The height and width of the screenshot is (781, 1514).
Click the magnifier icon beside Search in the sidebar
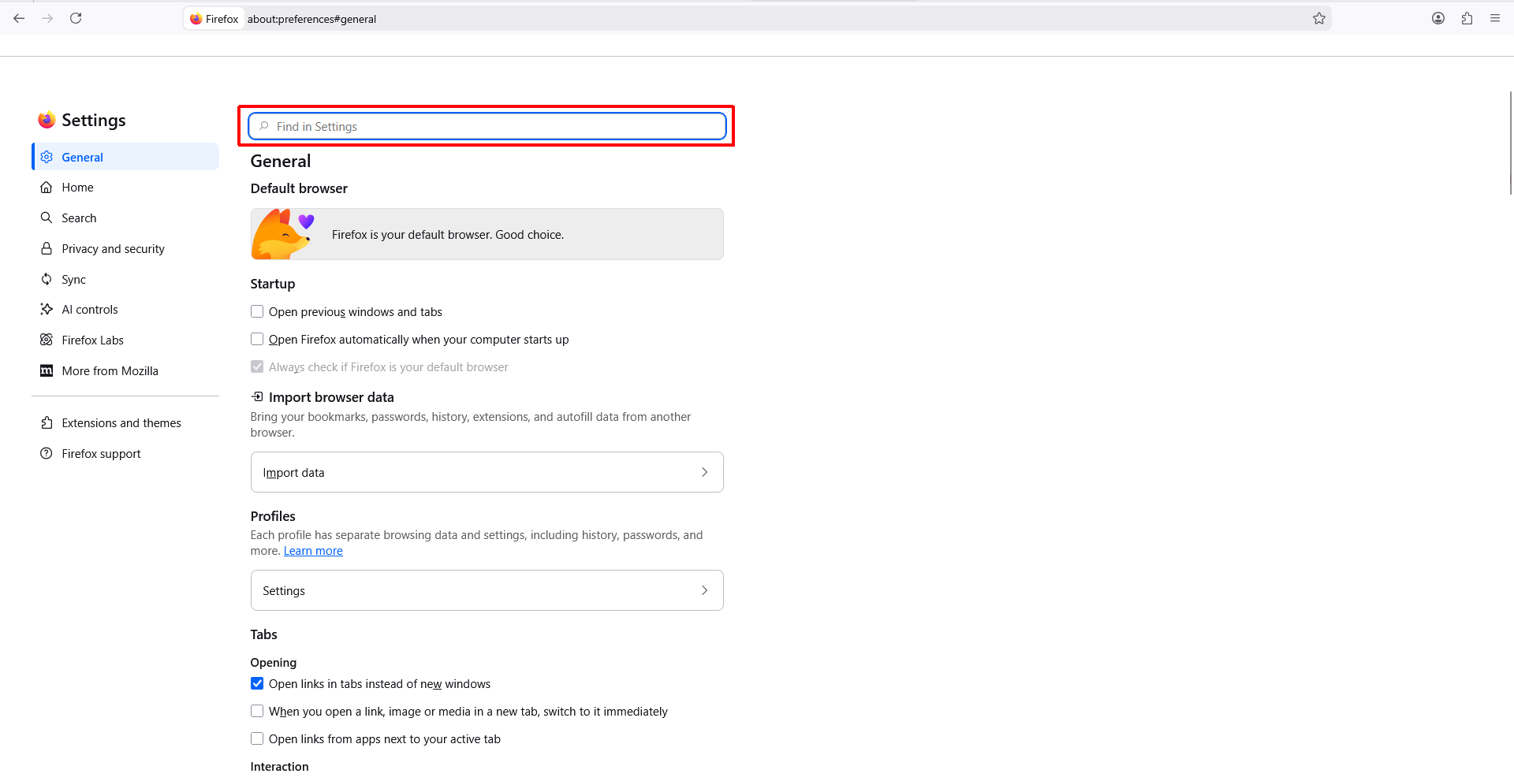coord(47,218)
